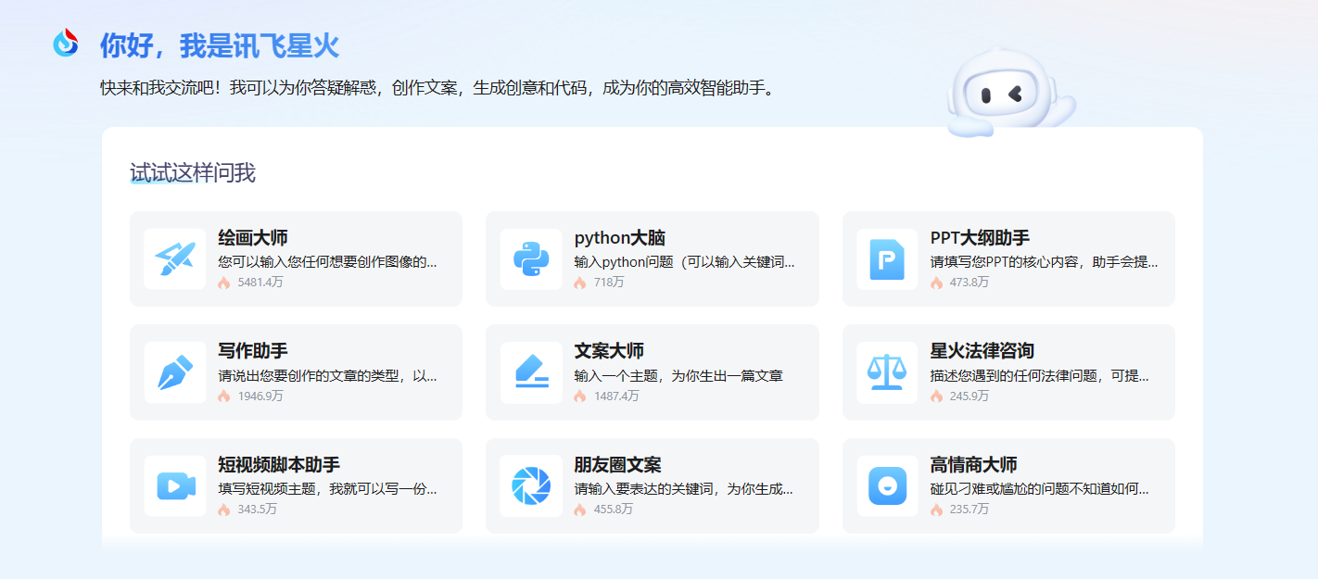Click description 请填写您PPT的核心内容
The height and width of the screenshot is (579, 1318).
[1044, 262]
